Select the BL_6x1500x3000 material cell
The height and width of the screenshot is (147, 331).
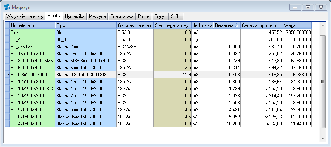coord(32,68)
